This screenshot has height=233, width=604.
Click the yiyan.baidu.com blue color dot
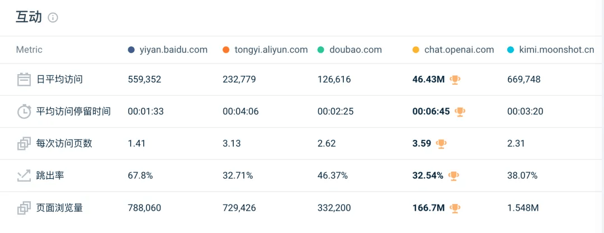coord(131,50)
